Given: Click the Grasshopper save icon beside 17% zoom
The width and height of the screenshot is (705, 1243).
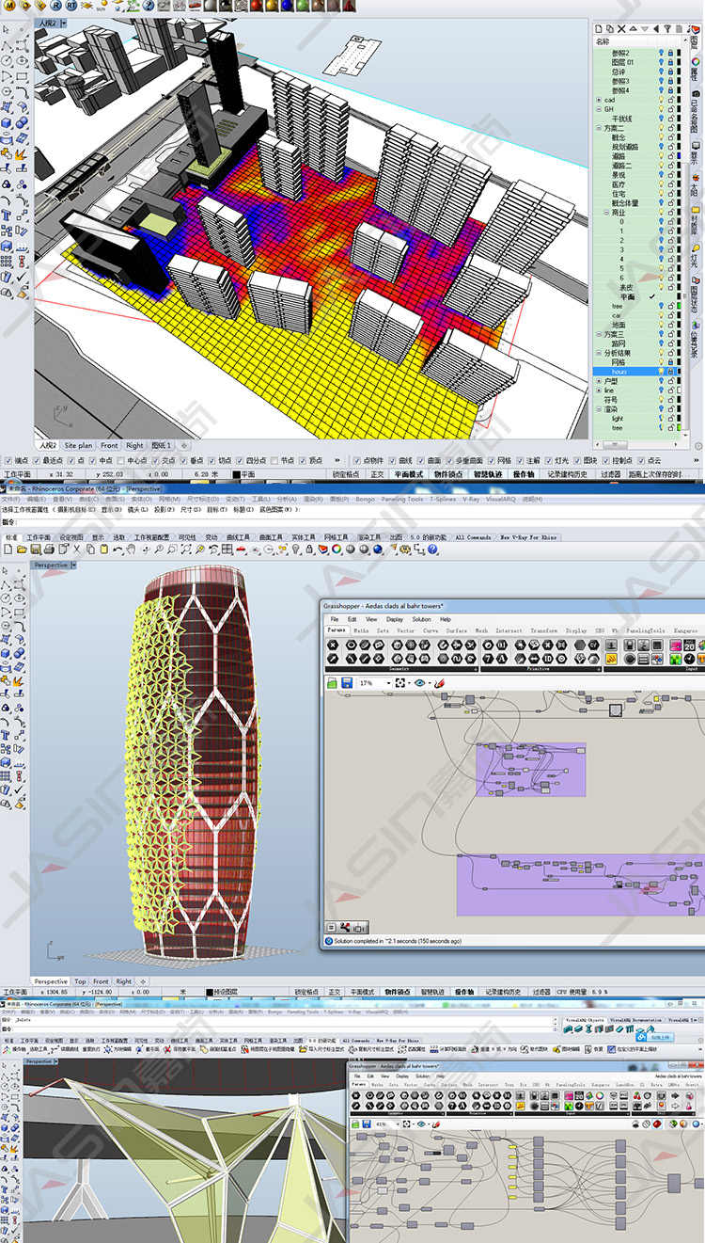Looking at the screenshot, I should click(347, 683).
